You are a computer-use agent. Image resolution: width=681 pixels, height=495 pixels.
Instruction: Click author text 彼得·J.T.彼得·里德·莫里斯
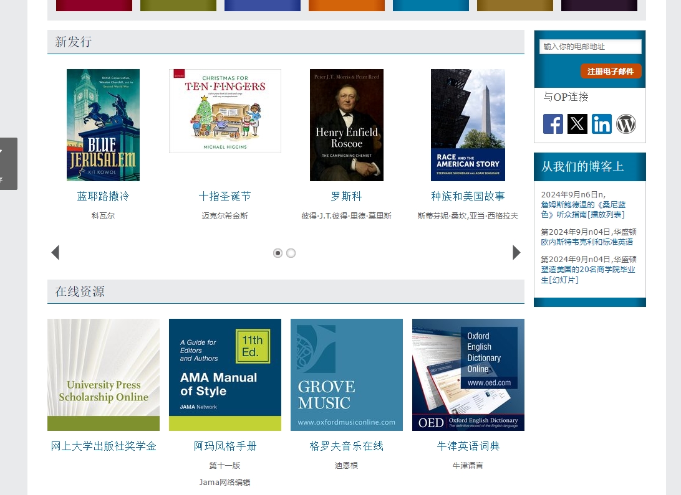coord(346,215)
